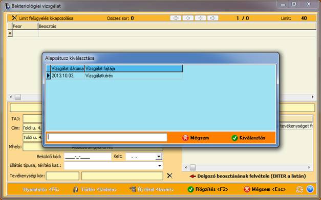Click the horizontal scrollbar thumb under the grid
Viewport: 321px width, 200px height.
coord(18,97)
